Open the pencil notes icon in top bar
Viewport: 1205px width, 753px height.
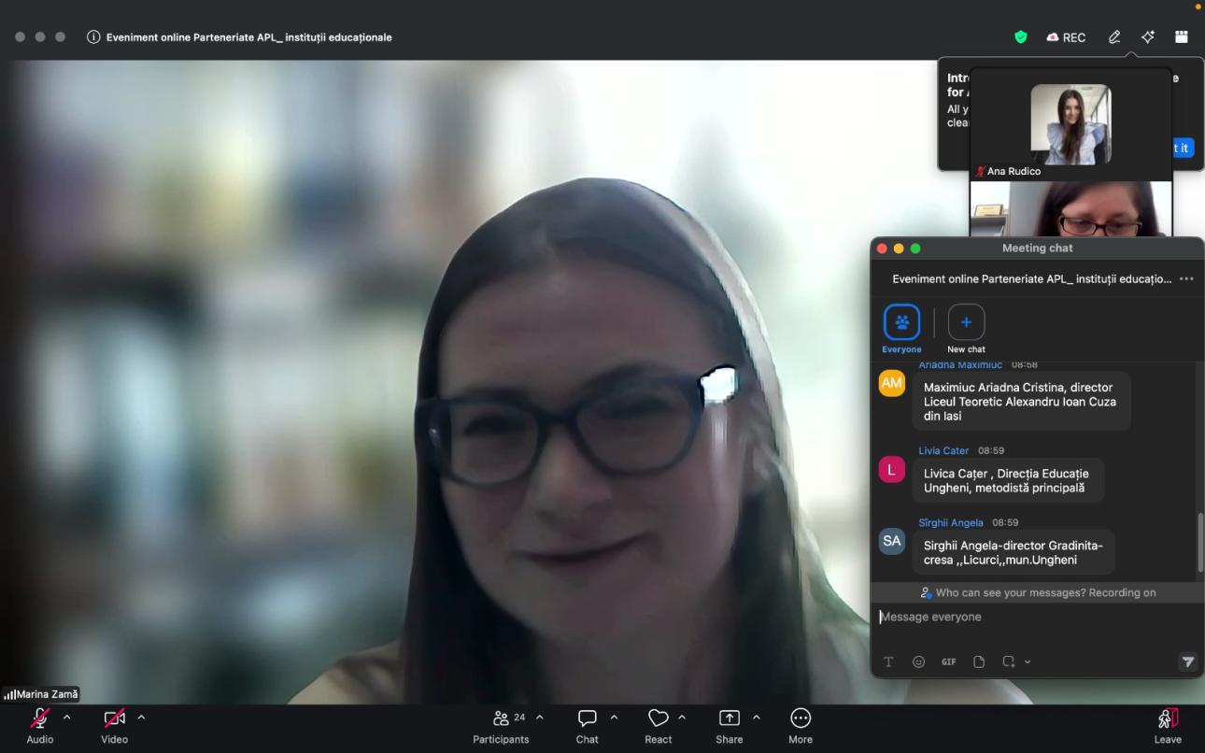1114,37
